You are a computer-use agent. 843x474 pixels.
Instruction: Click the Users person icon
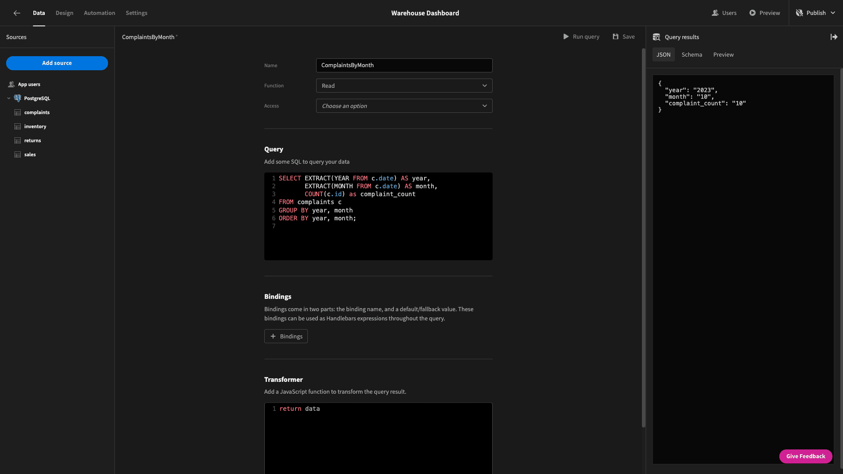click(x=715, y=13)
